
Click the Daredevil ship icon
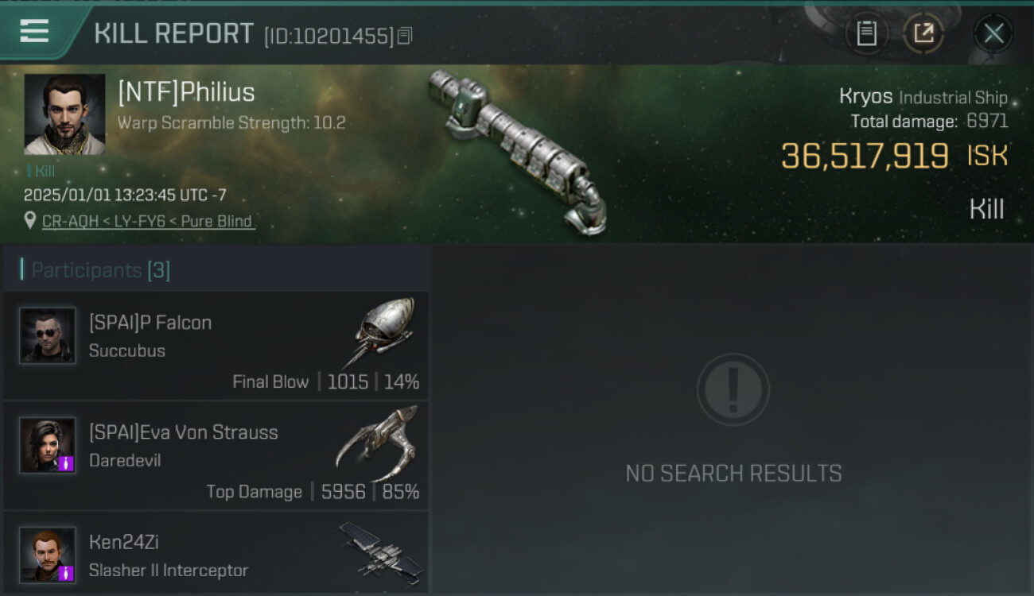[377, 442]
